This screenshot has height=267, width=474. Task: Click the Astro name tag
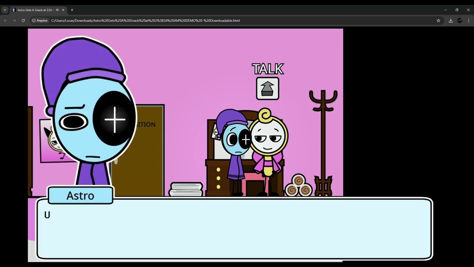pos(80,195)
